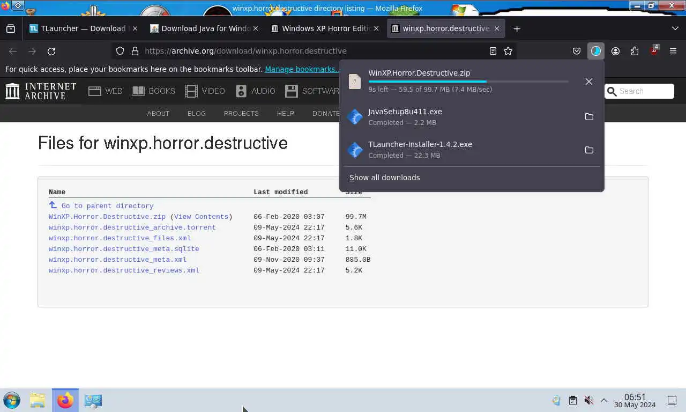Open View Contents link

point(201,217)
